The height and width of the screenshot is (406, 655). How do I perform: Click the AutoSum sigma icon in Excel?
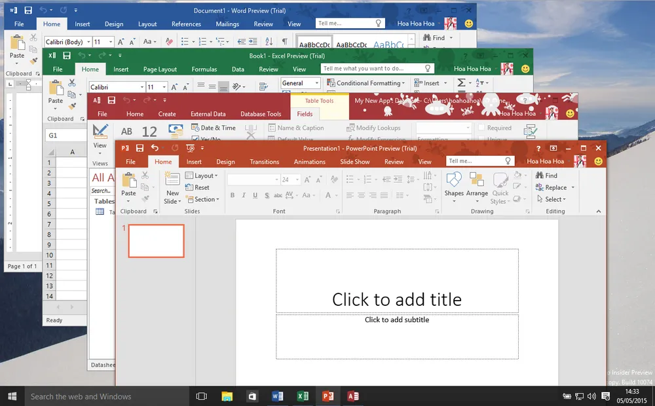462,83
